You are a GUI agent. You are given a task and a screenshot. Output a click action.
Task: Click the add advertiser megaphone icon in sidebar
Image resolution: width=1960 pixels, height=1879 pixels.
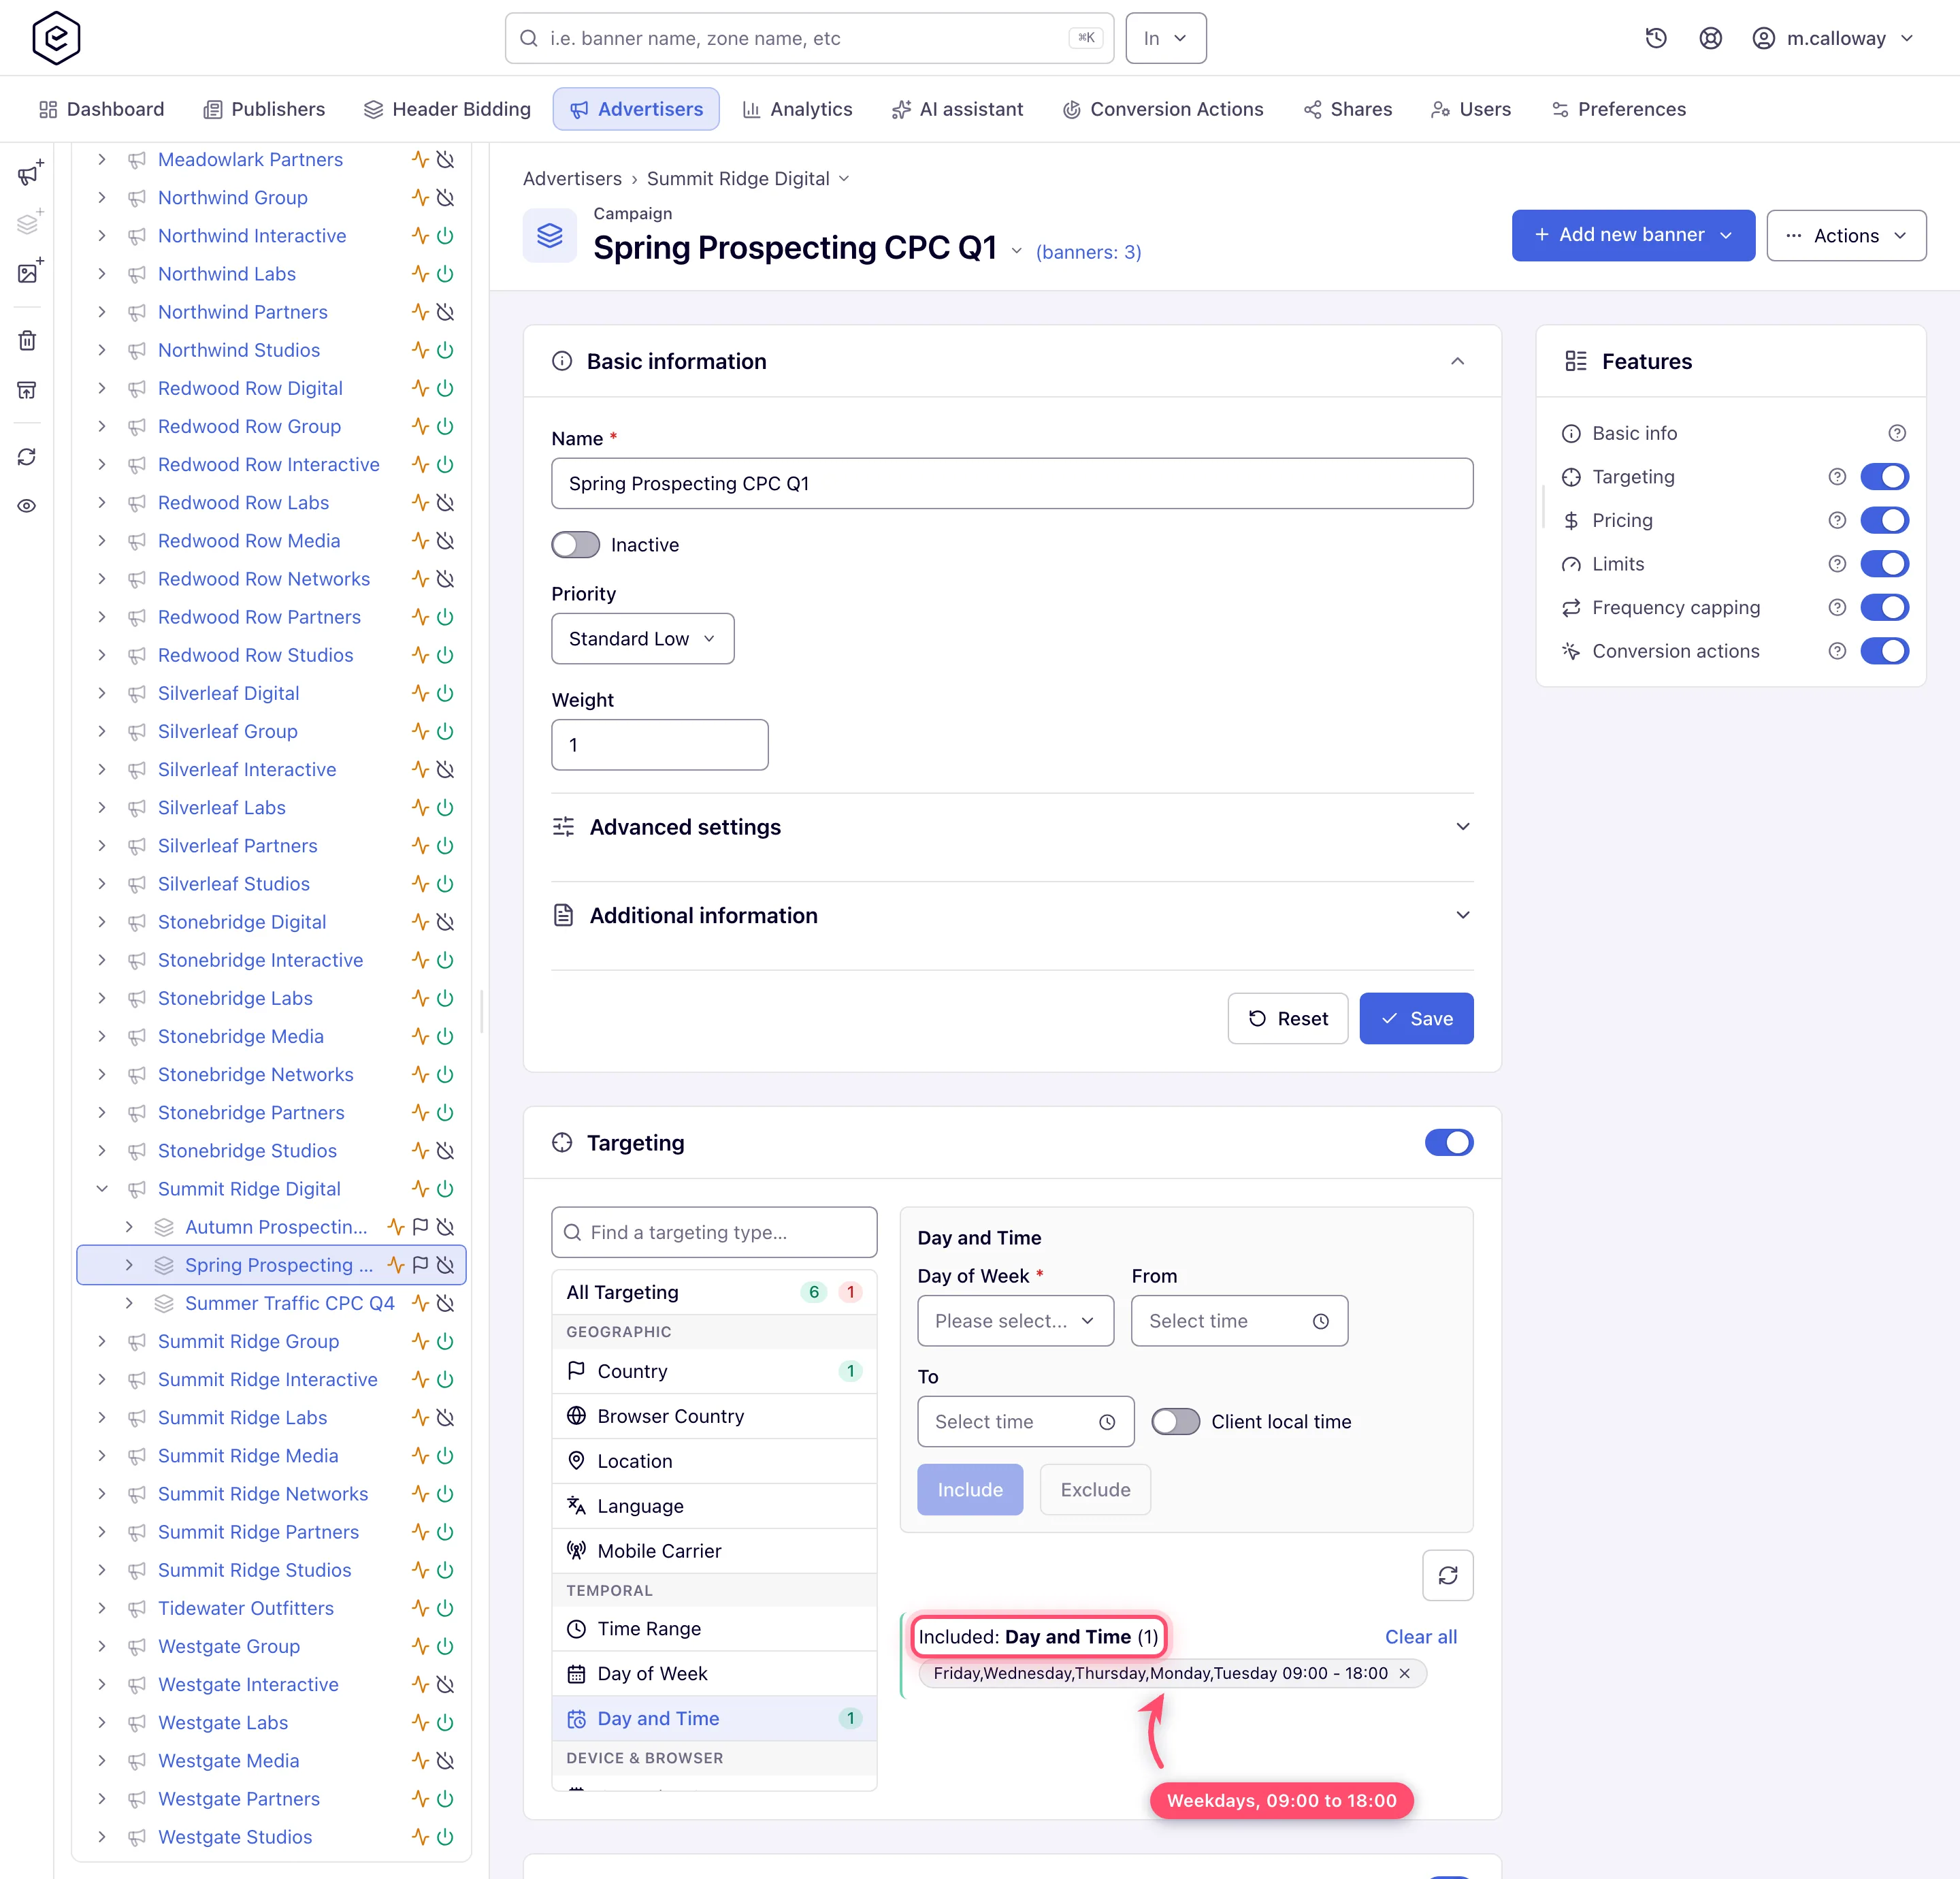pyautogui.click(x=29, y=173)
